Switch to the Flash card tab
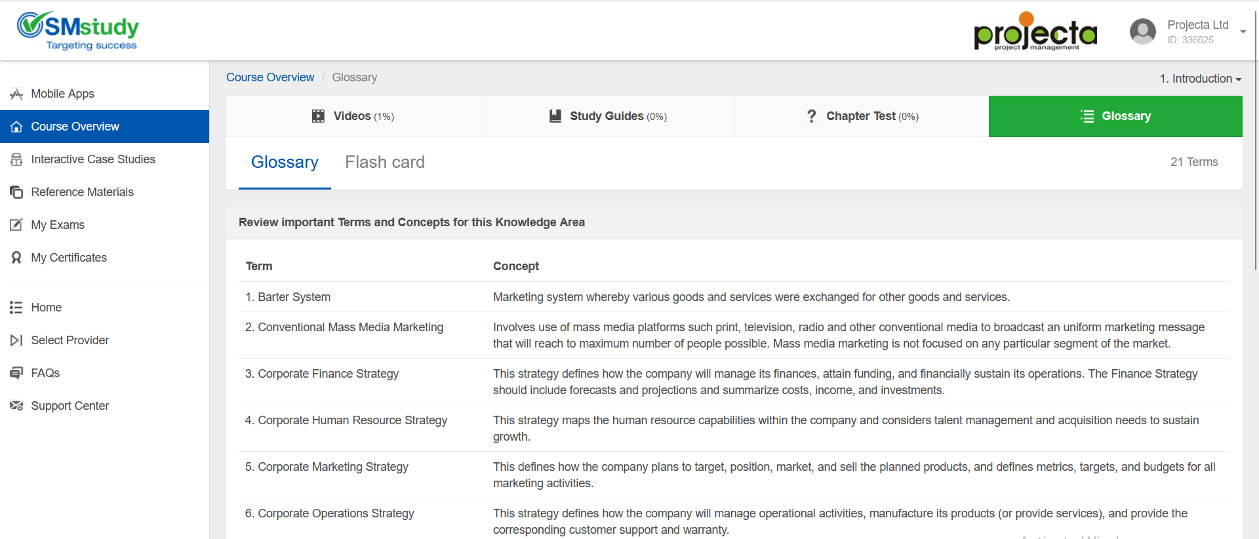1259x539 pixels. point(385,162)
